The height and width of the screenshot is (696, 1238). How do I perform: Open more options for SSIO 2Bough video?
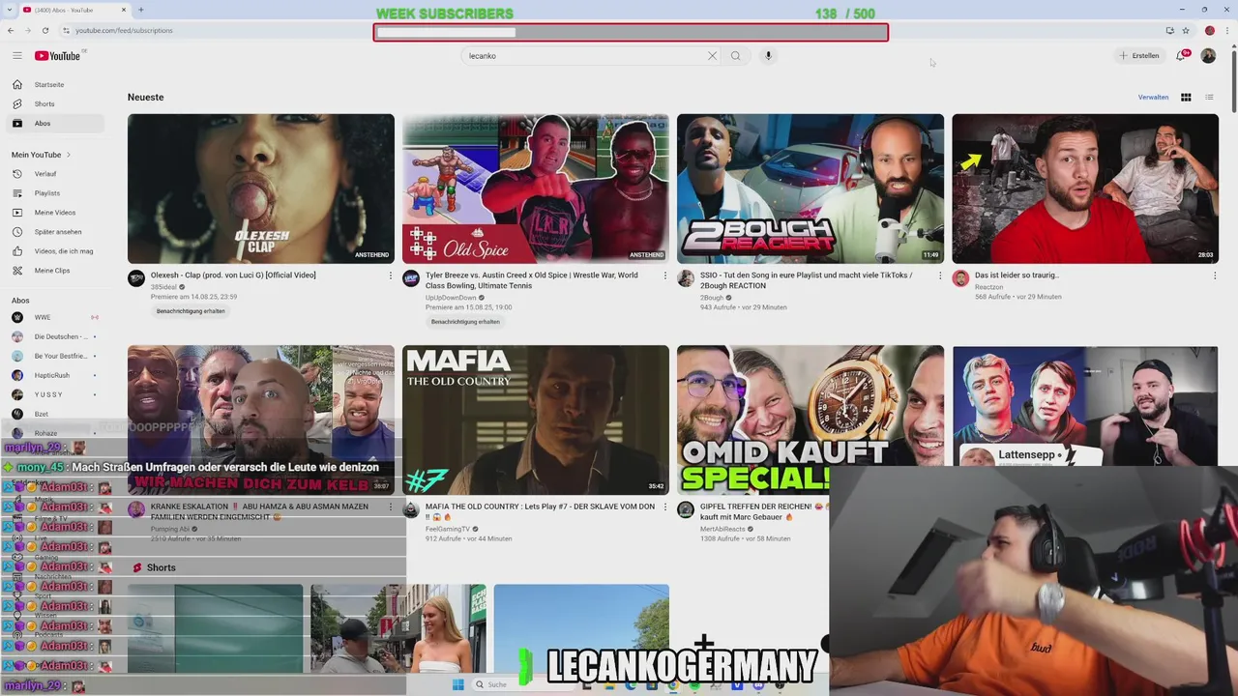click(939, 275)
